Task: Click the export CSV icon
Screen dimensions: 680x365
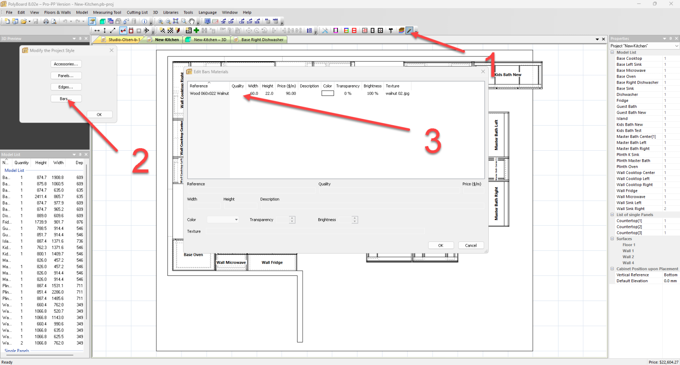Action: 242,21
